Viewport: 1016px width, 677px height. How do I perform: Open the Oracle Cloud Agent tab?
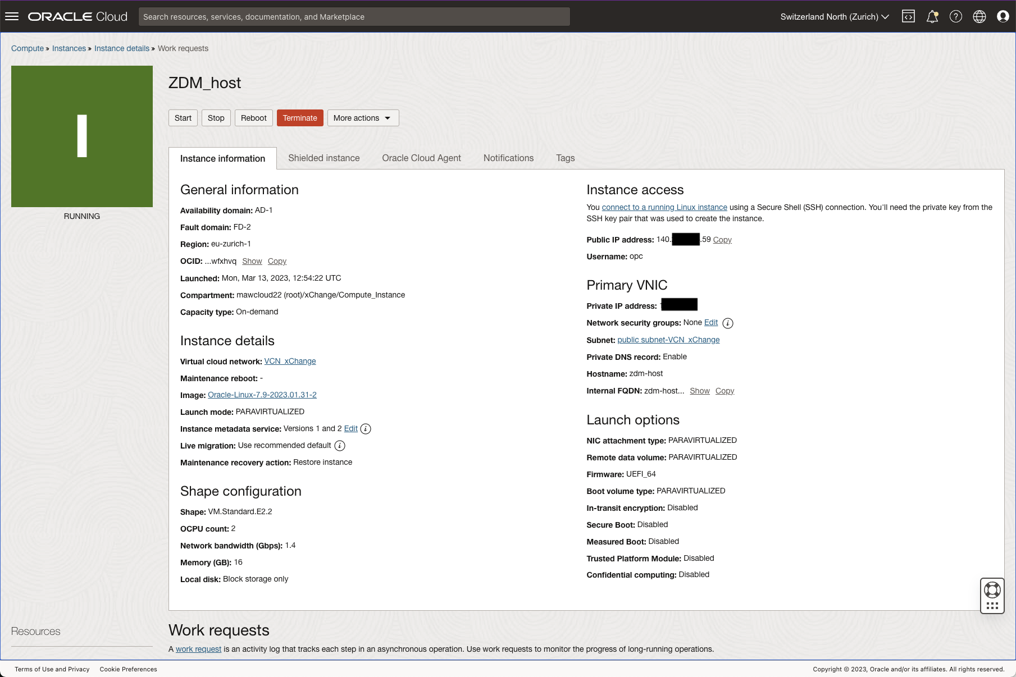pyautogui.click(x=421, y=158)
